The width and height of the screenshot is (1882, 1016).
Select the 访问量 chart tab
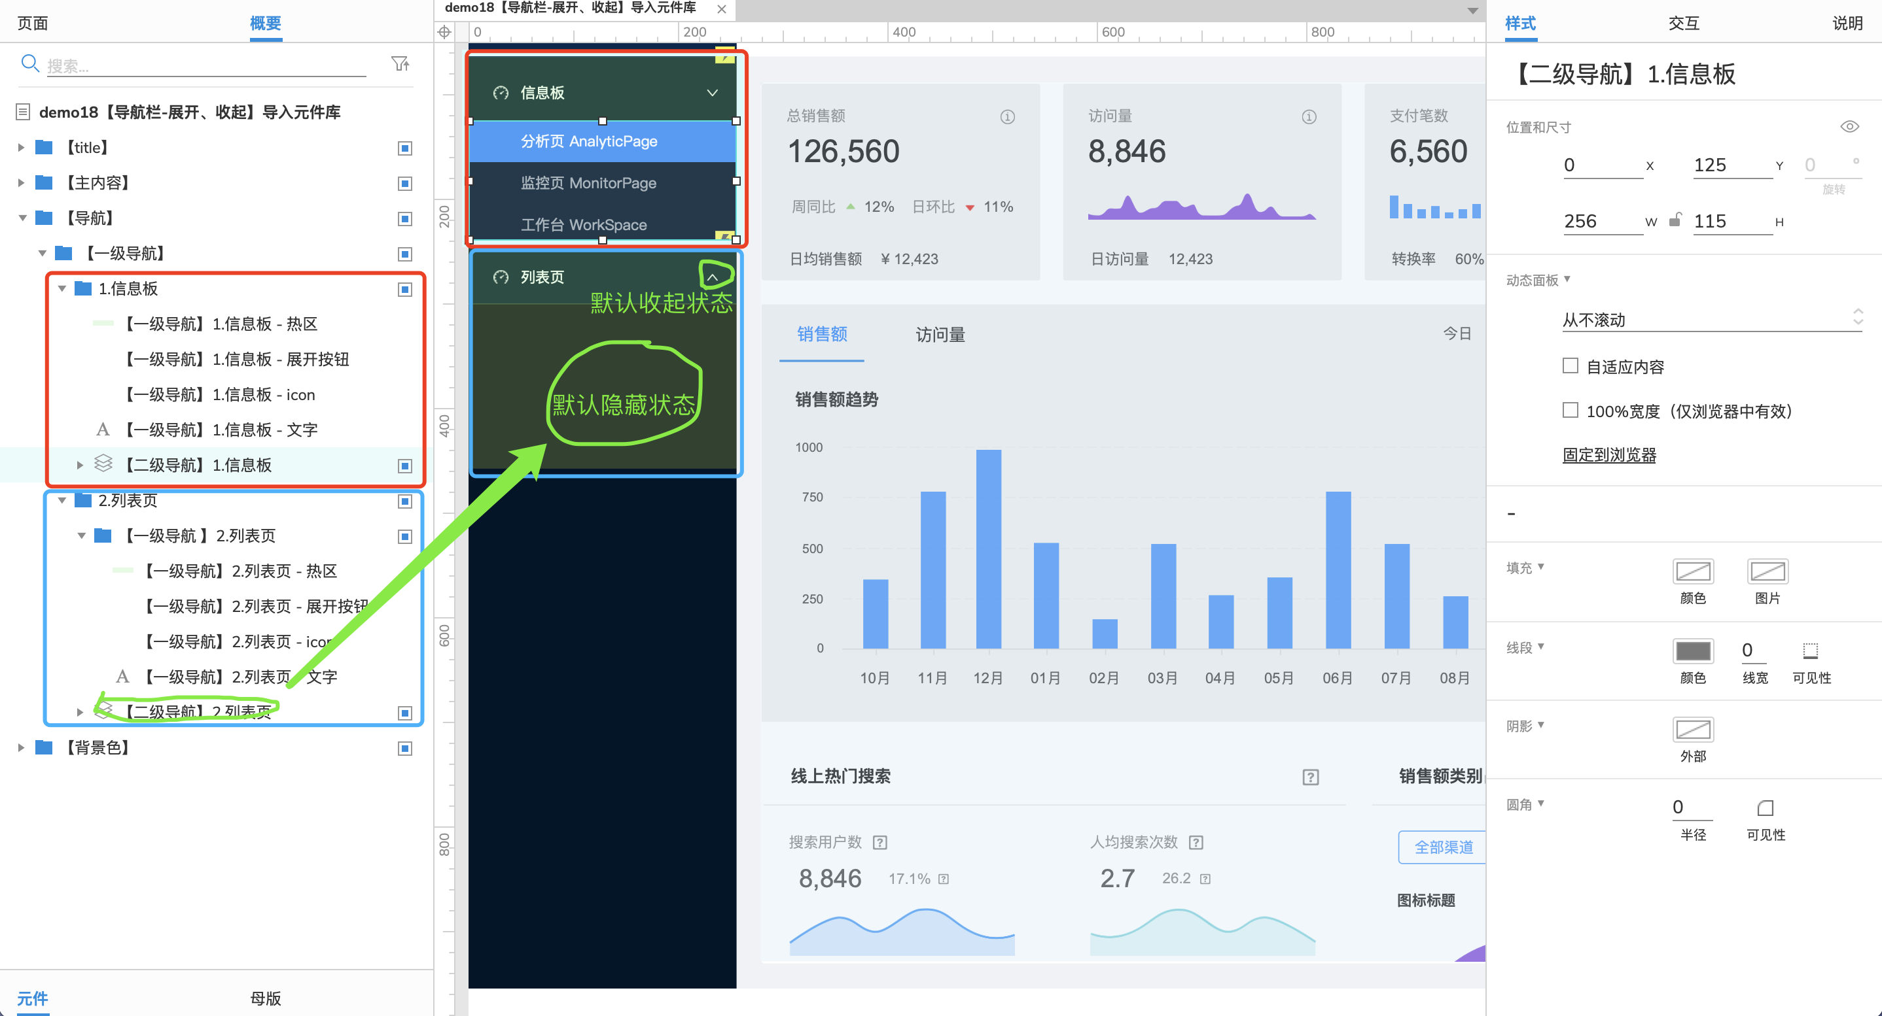pos(940,334)
